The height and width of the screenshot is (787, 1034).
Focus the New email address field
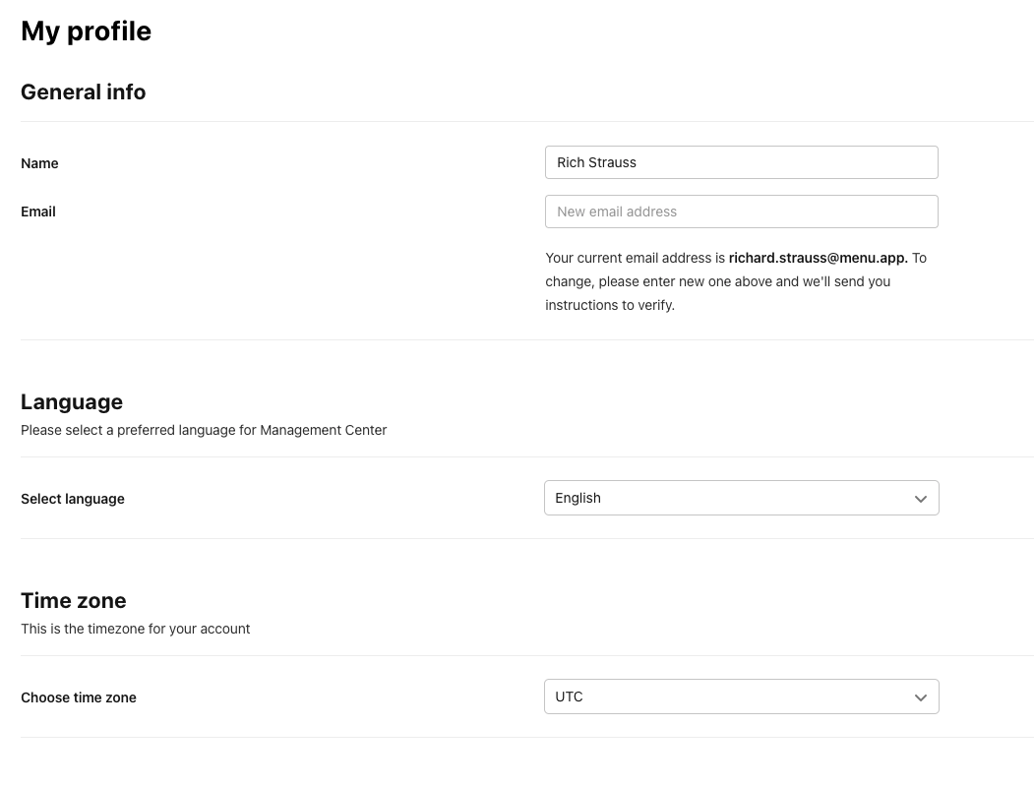click(x=741, y=212)
